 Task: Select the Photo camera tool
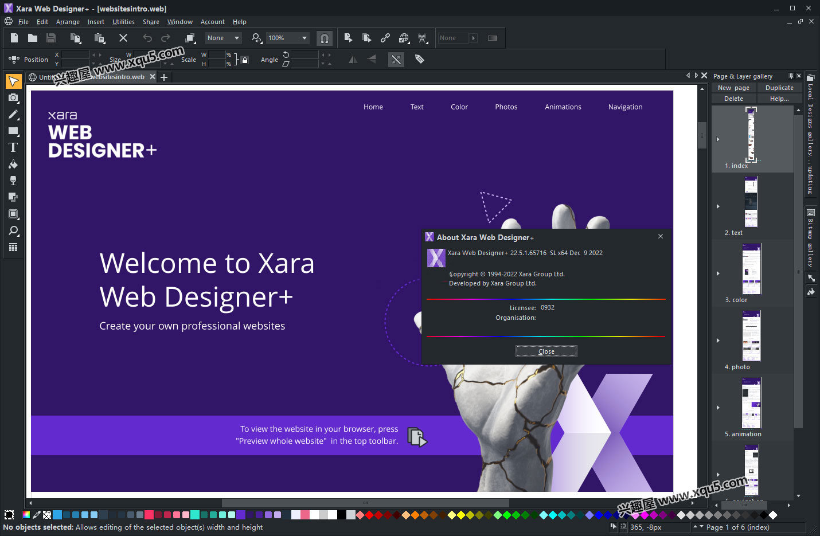pos(13,98)
